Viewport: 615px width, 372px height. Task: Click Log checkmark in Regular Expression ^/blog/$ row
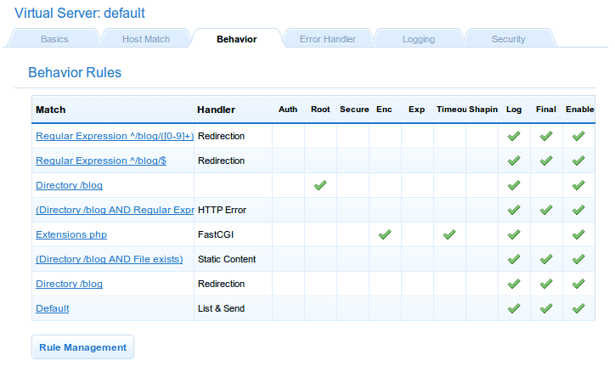tap(513, 161)
